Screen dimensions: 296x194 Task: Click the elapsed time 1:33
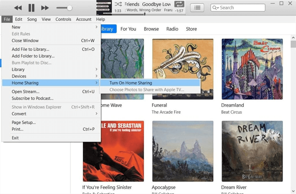pyautogui.click(x=118, y=11)
